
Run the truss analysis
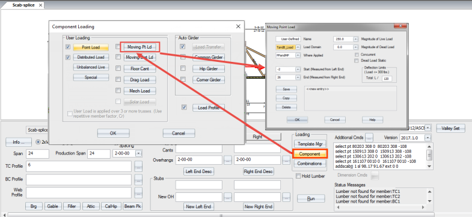pos(311,198)
